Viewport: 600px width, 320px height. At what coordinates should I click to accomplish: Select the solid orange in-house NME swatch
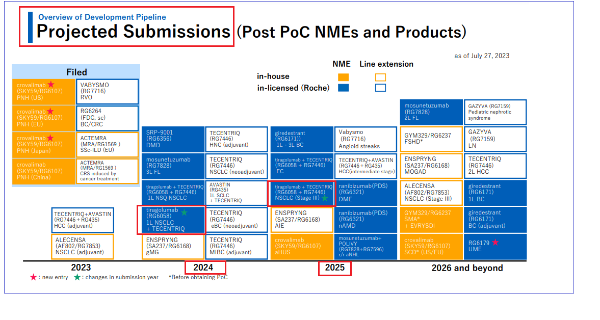click(x=344, y=77)
